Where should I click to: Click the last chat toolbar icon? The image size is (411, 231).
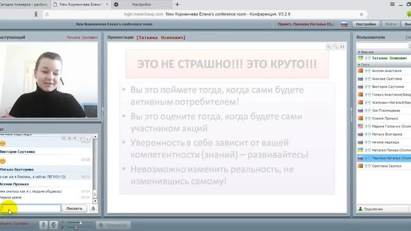tap(88, 139)
